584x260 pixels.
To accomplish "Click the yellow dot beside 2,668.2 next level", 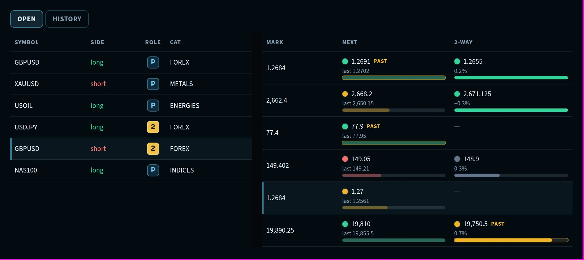I will [x=345, y=94].
